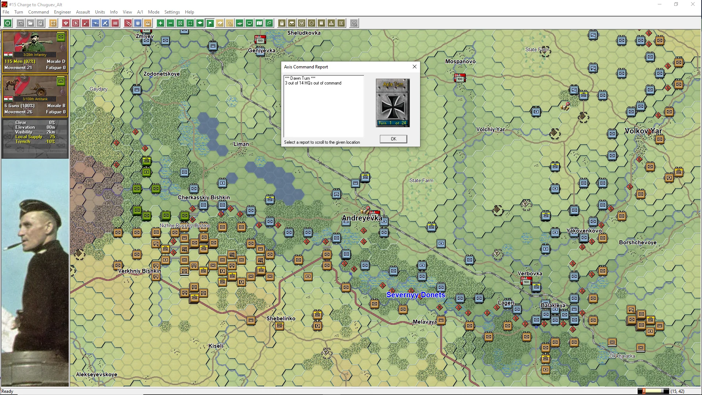Toggle the green flag objectives button
Screen dimensions: 702x395
210,23
